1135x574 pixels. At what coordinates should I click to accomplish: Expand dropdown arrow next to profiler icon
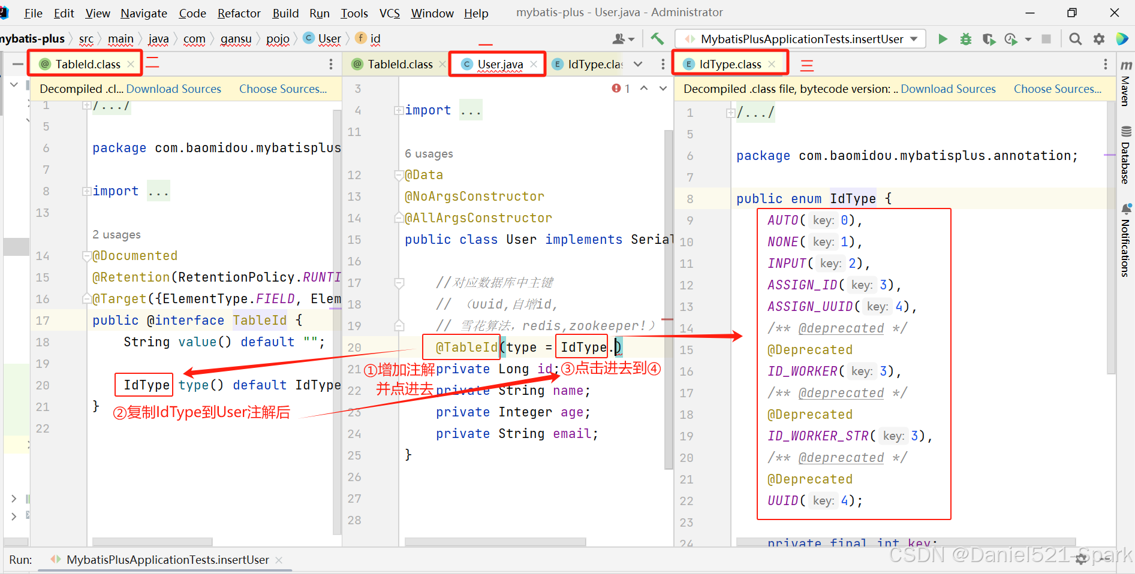tap(1028, 39)
